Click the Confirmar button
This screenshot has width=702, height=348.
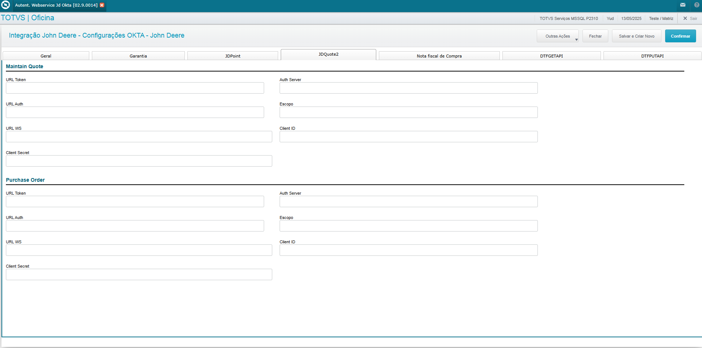click(681, 36)
